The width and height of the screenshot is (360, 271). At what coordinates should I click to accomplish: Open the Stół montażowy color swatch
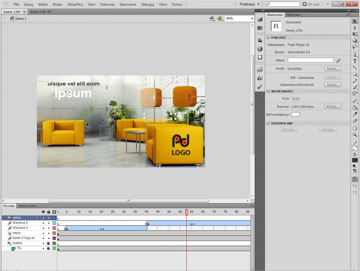click(x=295, y=115)
